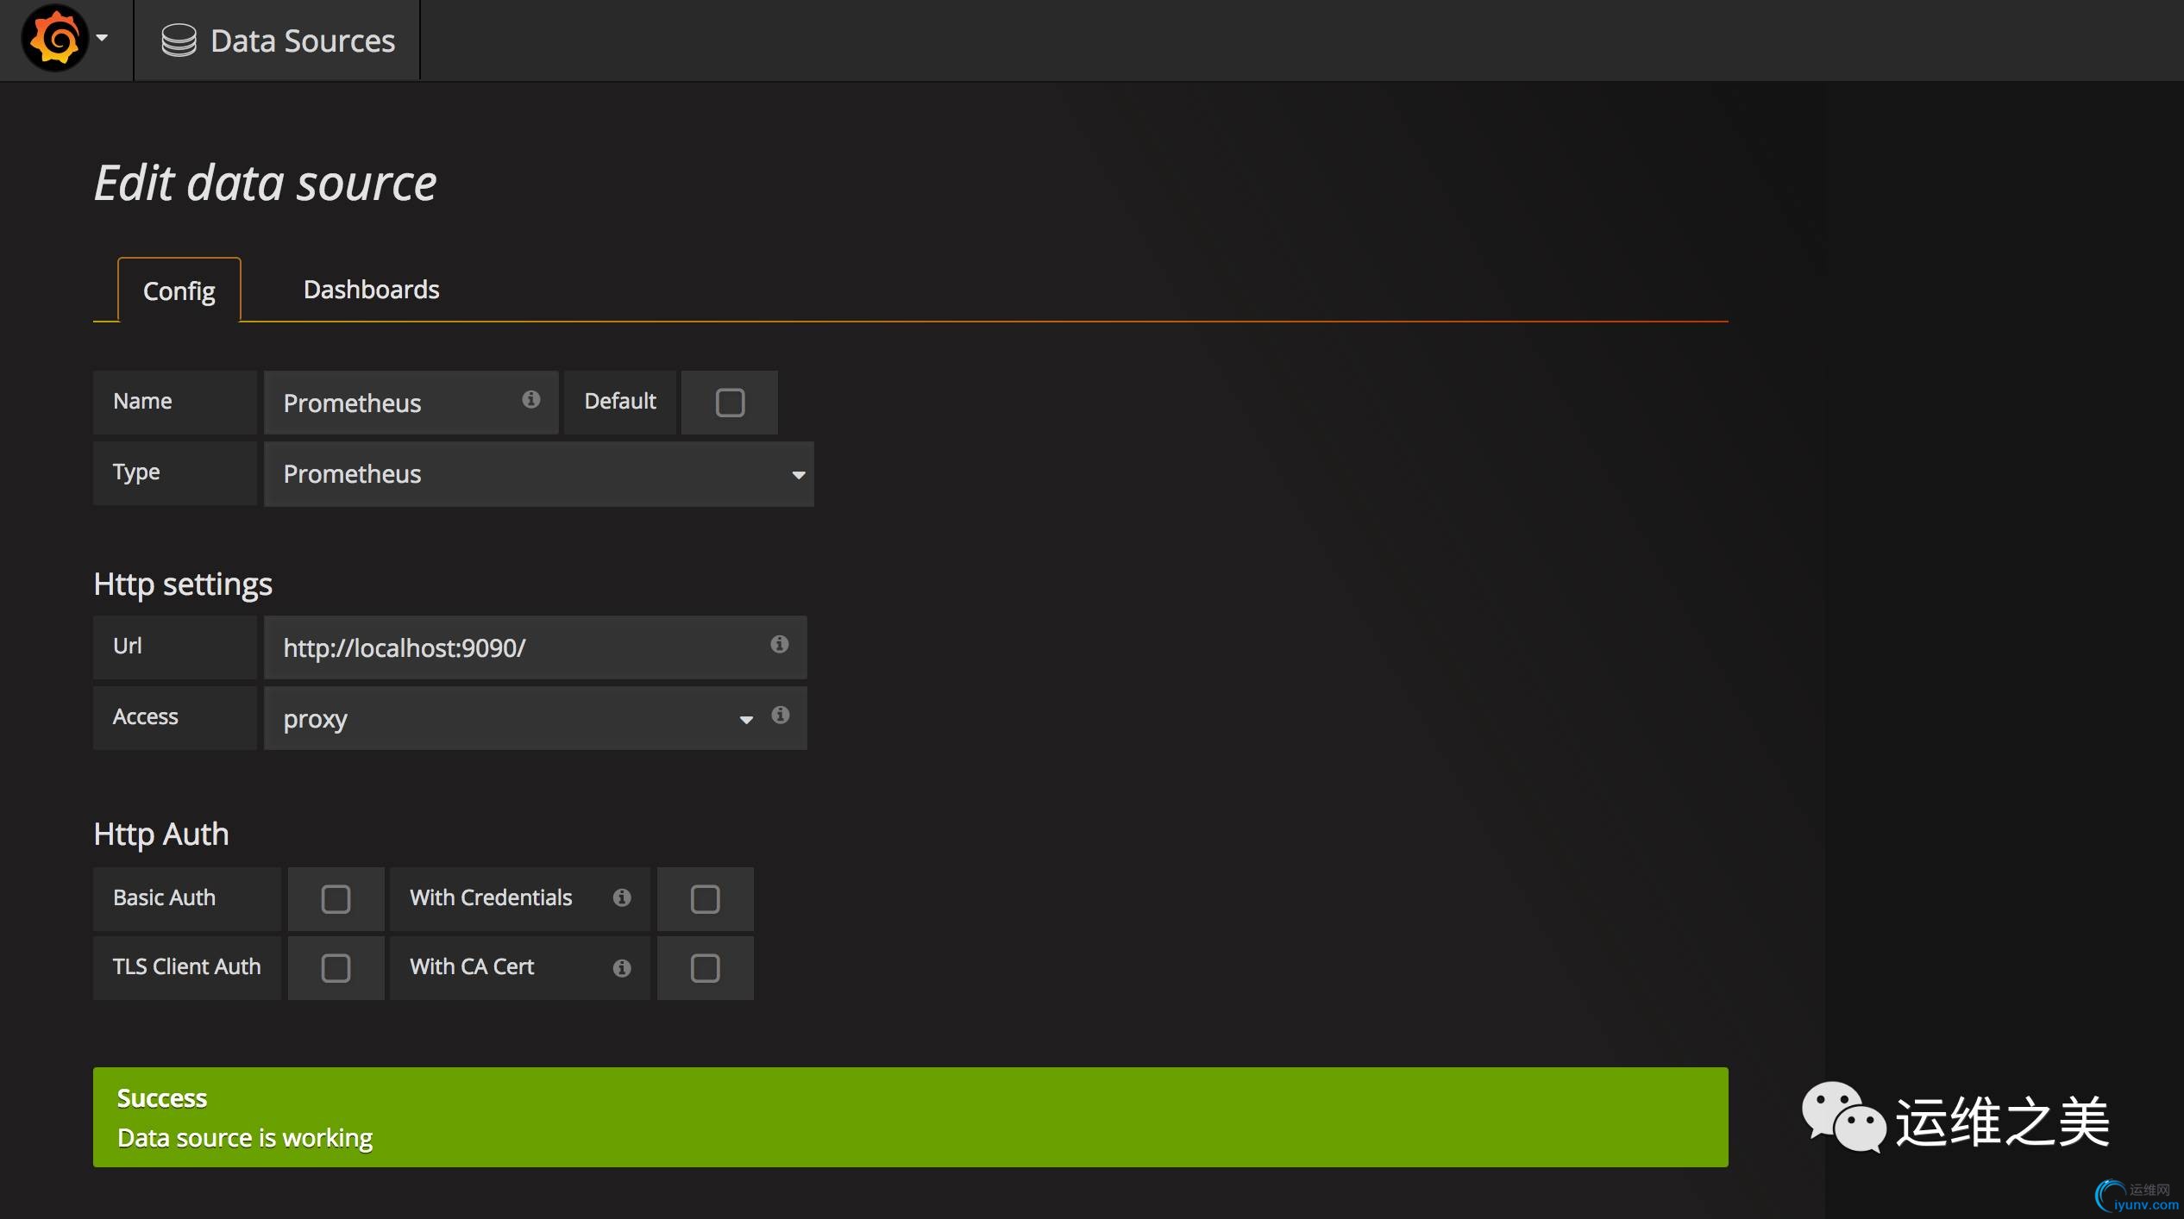
Task: Toggle the Default data source checkbox
Action: coord(730,403)
